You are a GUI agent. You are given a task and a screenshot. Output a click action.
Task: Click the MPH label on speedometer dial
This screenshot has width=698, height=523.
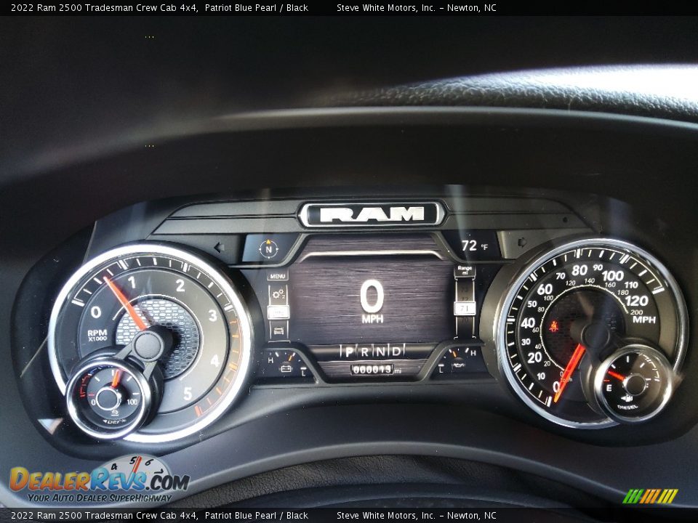643,320
